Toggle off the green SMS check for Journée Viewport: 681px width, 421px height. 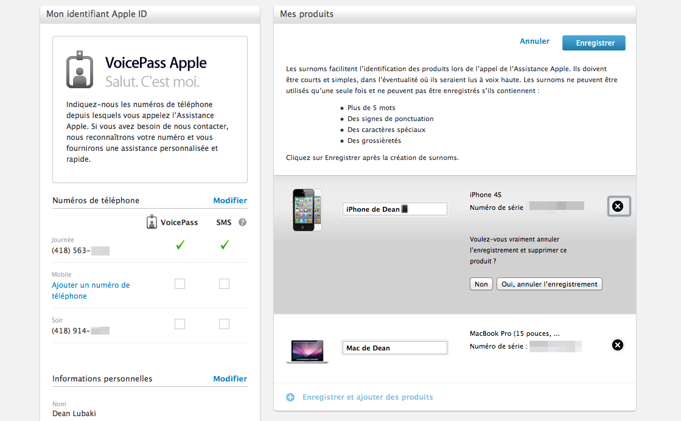(x=224, y=245)
